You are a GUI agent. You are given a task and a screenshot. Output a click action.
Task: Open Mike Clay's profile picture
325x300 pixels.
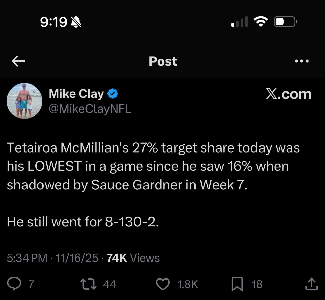point(25,101)
